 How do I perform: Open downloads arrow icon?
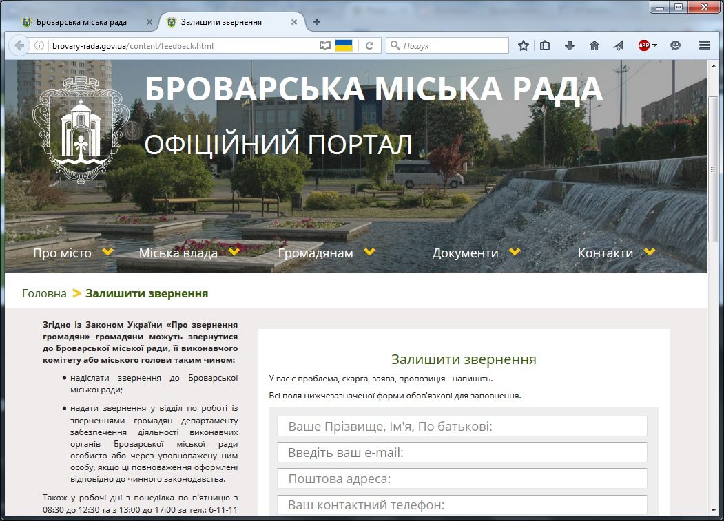(x=570, y=45)
